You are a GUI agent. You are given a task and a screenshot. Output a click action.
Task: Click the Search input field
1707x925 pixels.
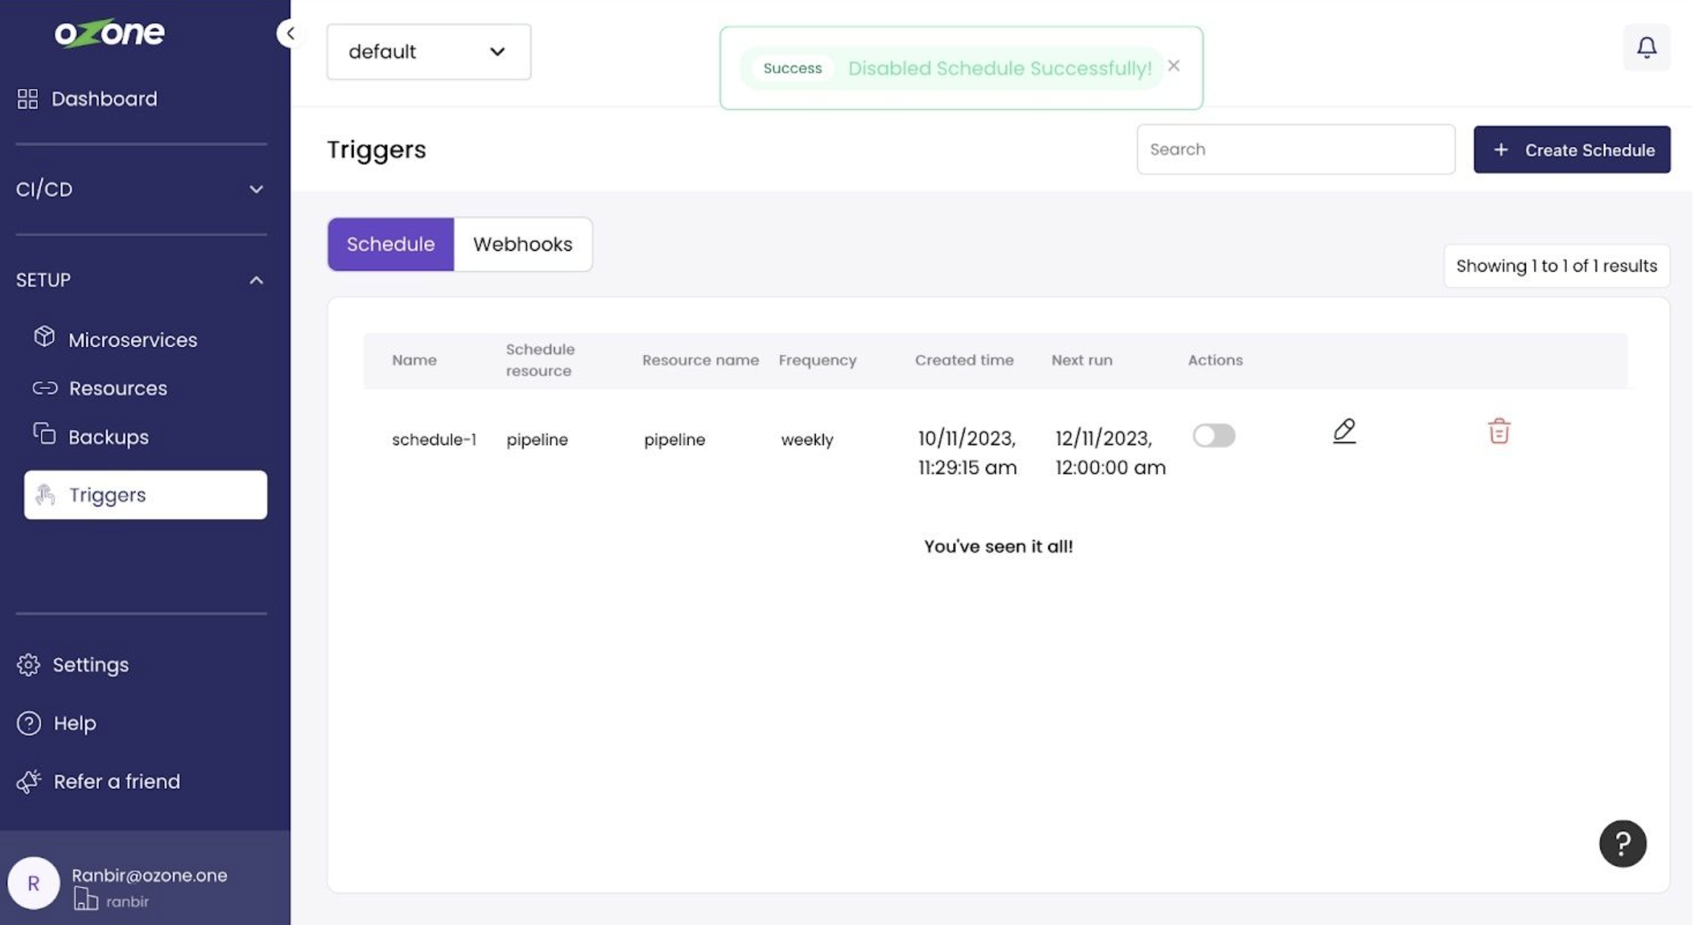point(1295,149)
